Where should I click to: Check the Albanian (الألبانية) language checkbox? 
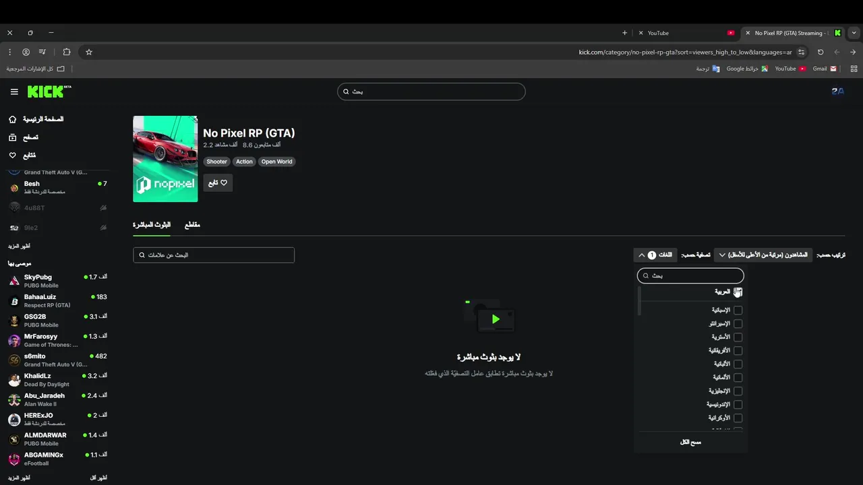coord(738,364)
